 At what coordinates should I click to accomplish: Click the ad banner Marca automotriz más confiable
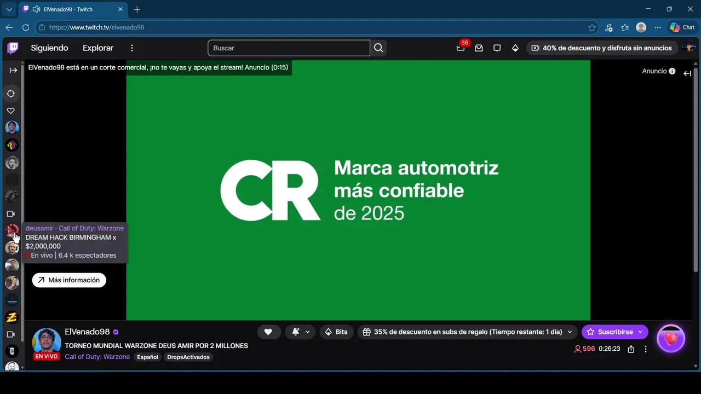tap(358, 190)
